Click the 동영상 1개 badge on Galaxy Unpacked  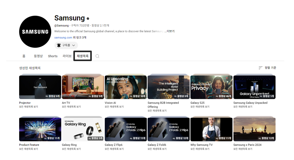point(267,96)
